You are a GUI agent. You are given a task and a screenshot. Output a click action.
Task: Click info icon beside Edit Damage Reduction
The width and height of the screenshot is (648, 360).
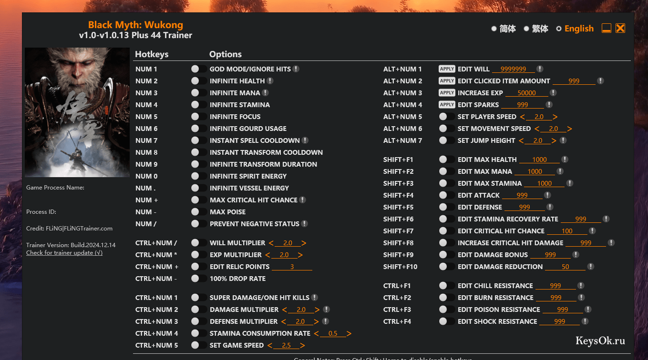[x=590, y=267]
